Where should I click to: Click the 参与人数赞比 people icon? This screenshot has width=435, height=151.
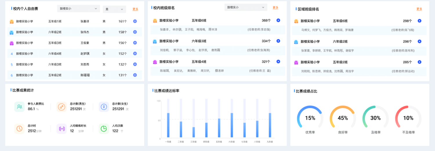tap(19, 107)
